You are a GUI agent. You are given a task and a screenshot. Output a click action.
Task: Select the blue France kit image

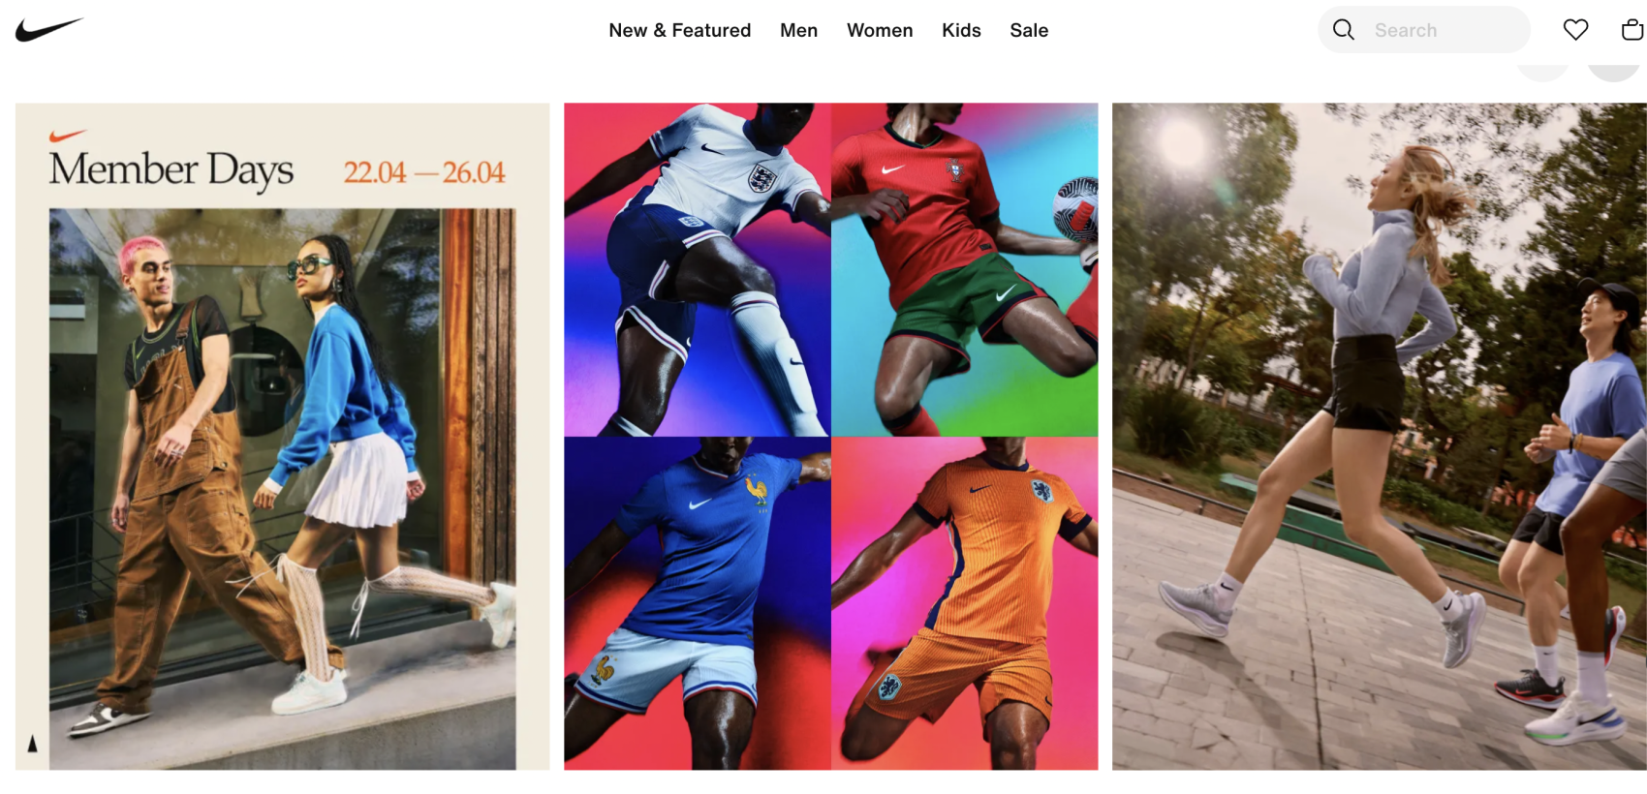[698, 603]
